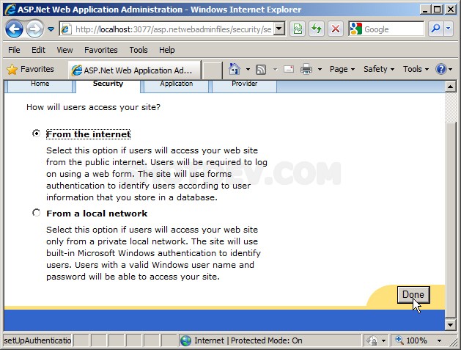Click the Done button

click(x=413, y=295)
